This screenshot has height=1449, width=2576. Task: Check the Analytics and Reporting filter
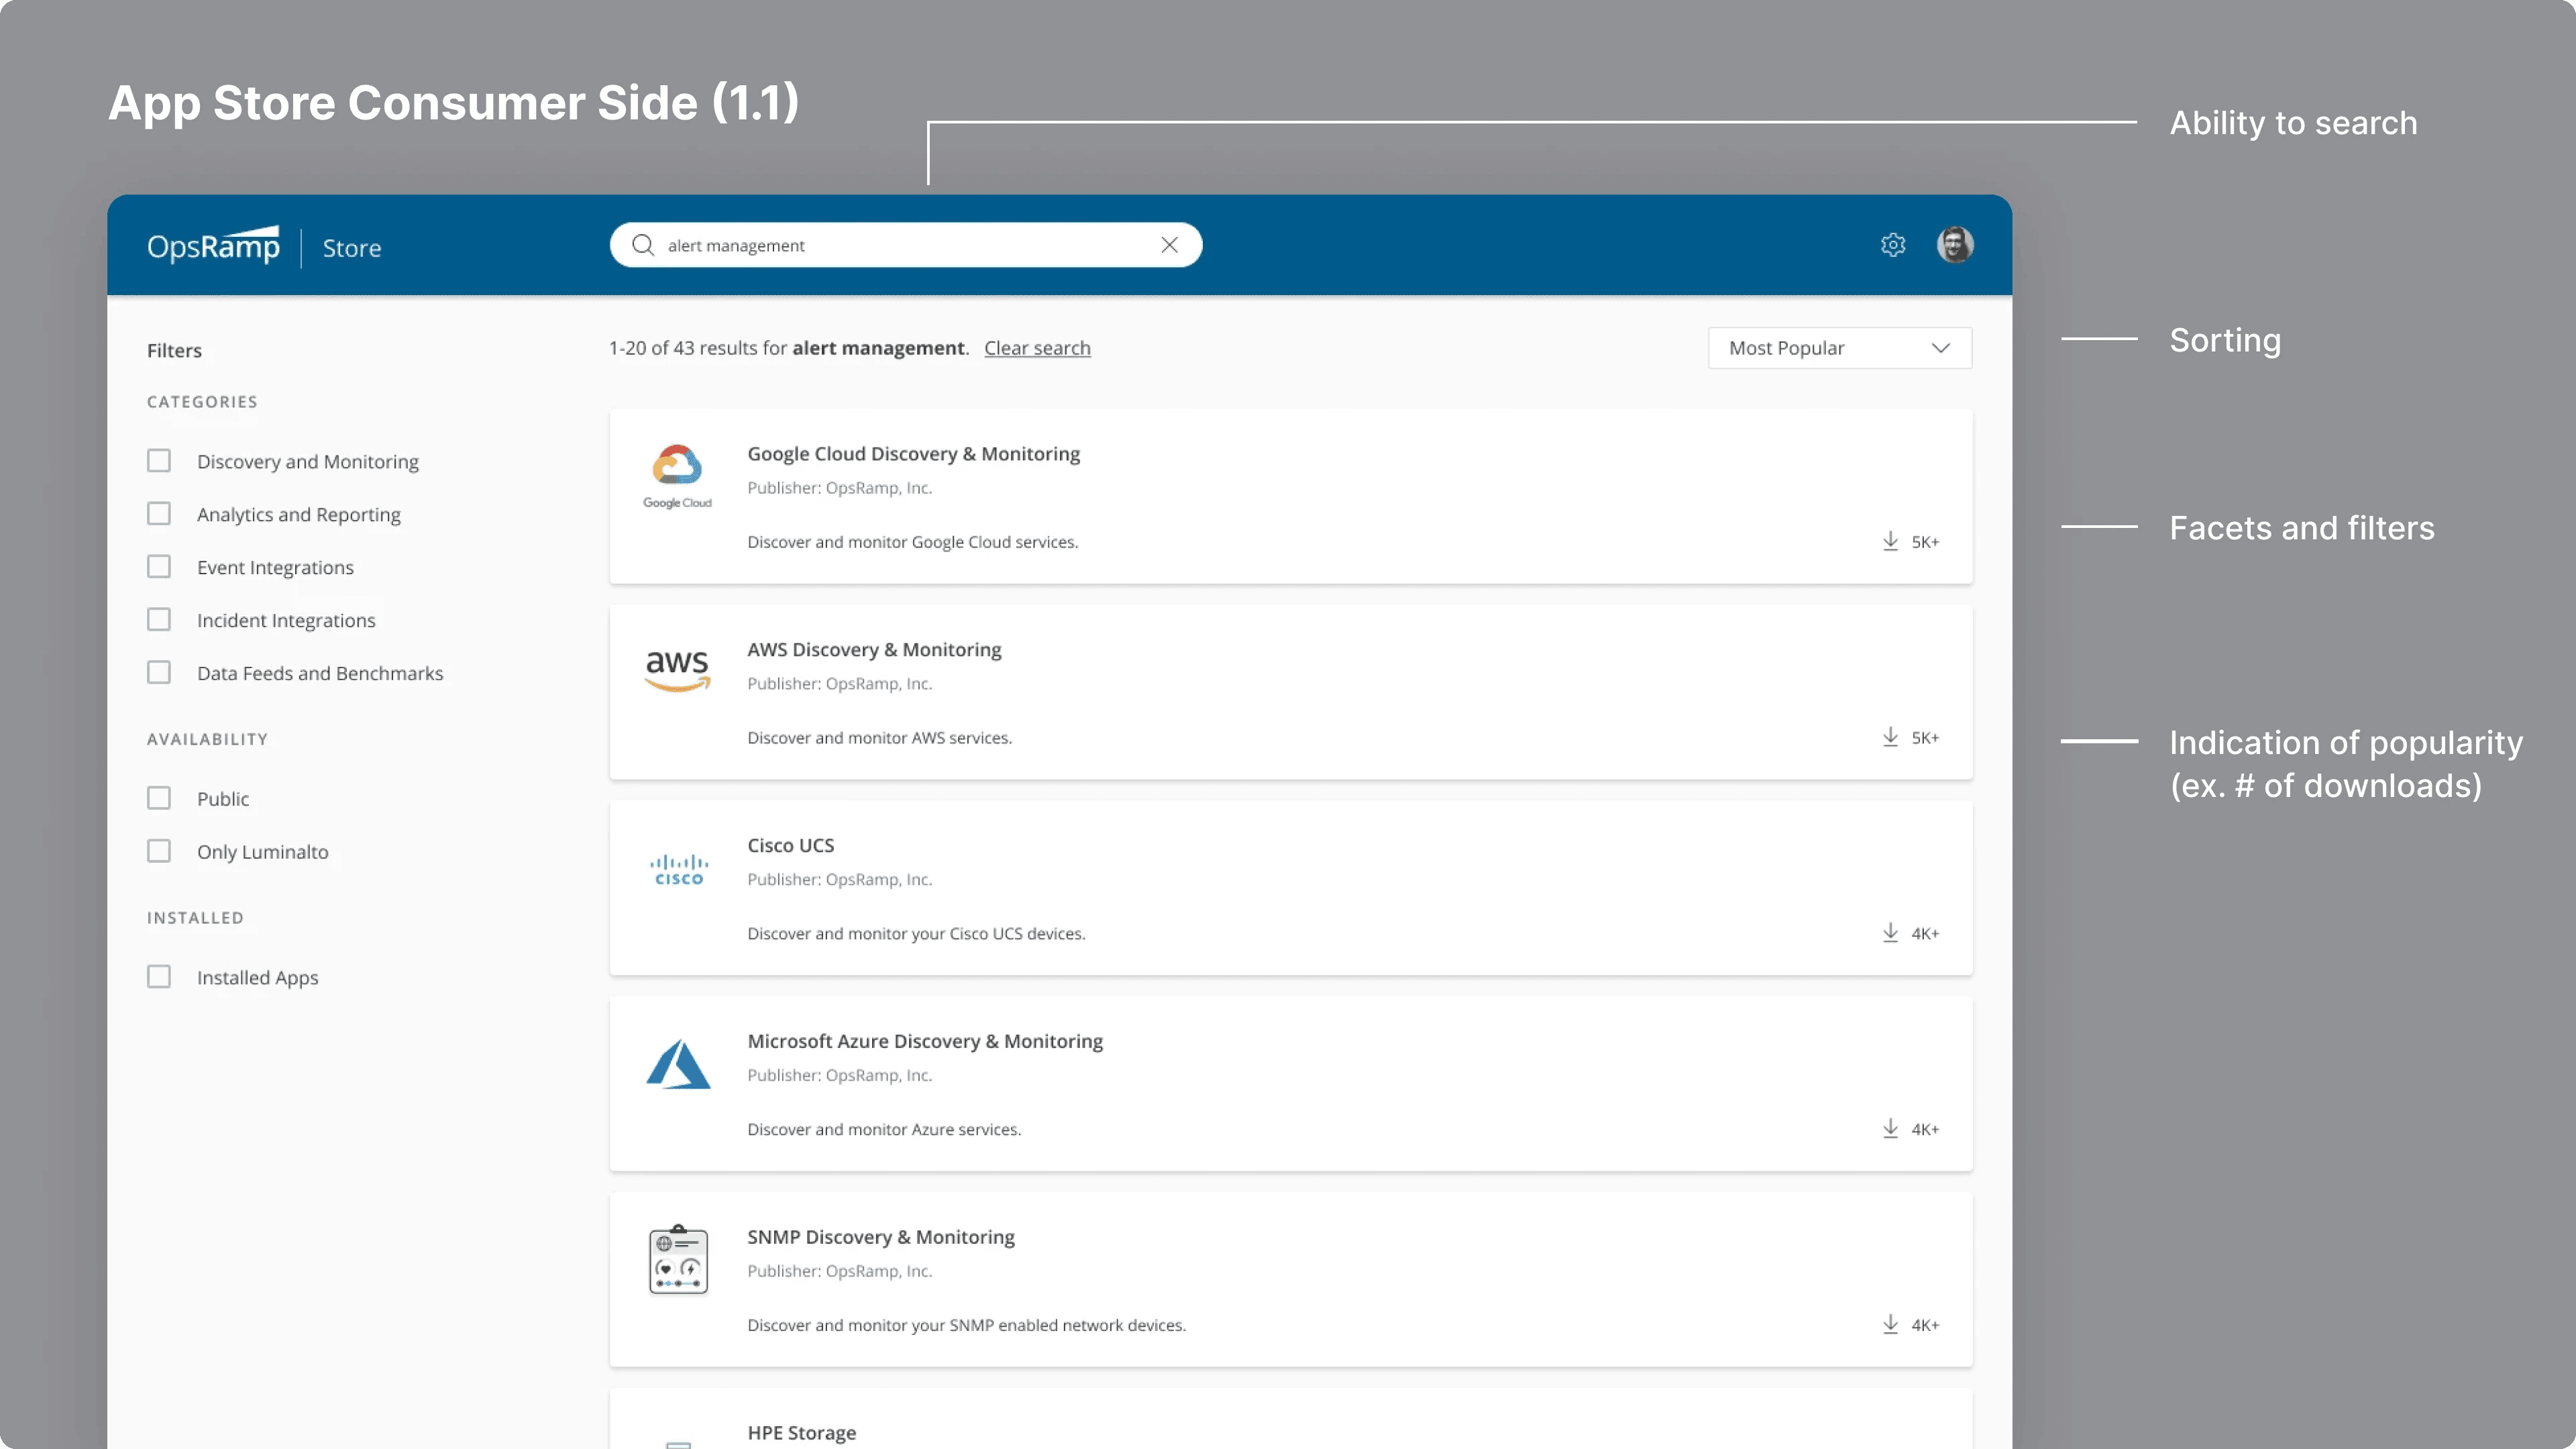pyautogui.click(x=159, y=514)
